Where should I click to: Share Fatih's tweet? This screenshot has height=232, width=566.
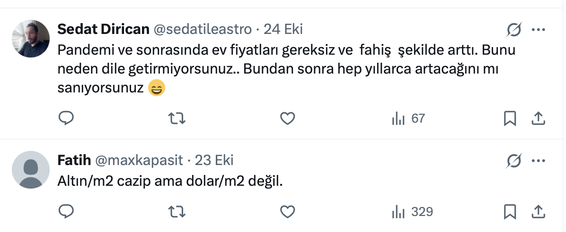coord(539,212)
